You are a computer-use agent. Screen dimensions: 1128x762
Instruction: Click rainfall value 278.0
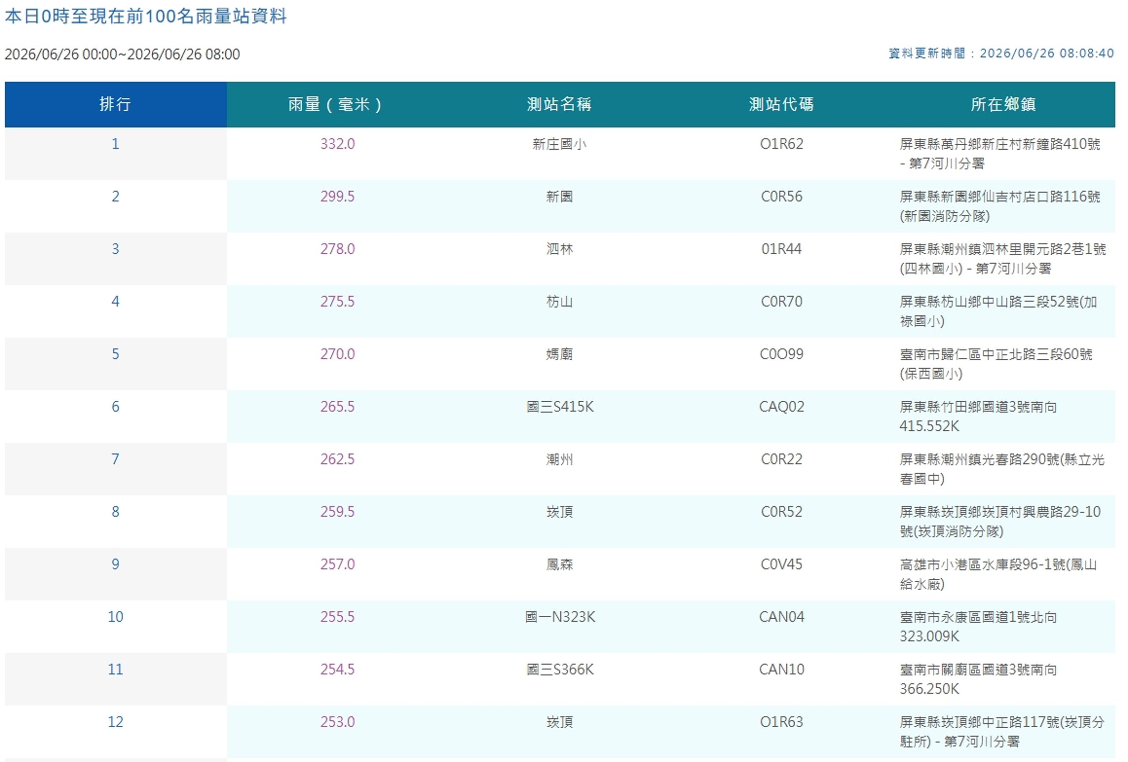(337, 249)
